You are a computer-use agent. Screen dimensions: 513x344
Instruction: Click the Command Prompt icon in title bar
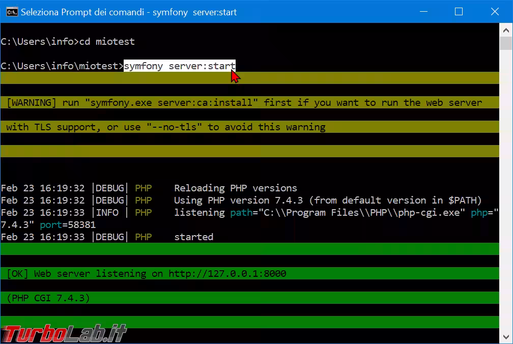pyautogui.click(x=12, y=12)
